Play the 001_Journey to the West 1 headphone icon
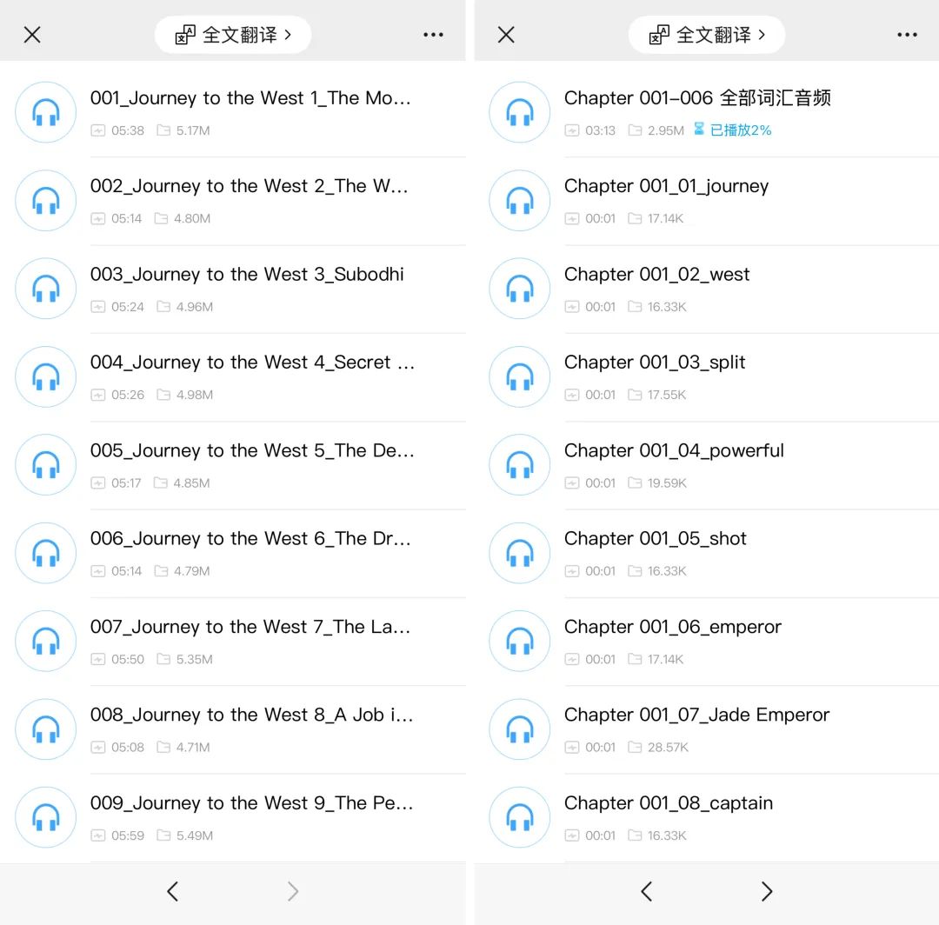939x925 pixels. (45, 112)
